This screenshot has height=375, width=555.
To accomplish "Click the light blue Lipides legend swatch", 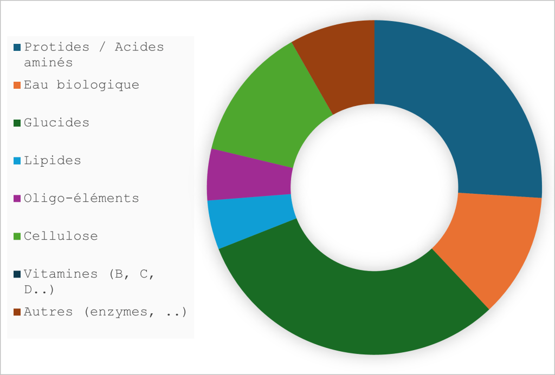I will [18, 161].
